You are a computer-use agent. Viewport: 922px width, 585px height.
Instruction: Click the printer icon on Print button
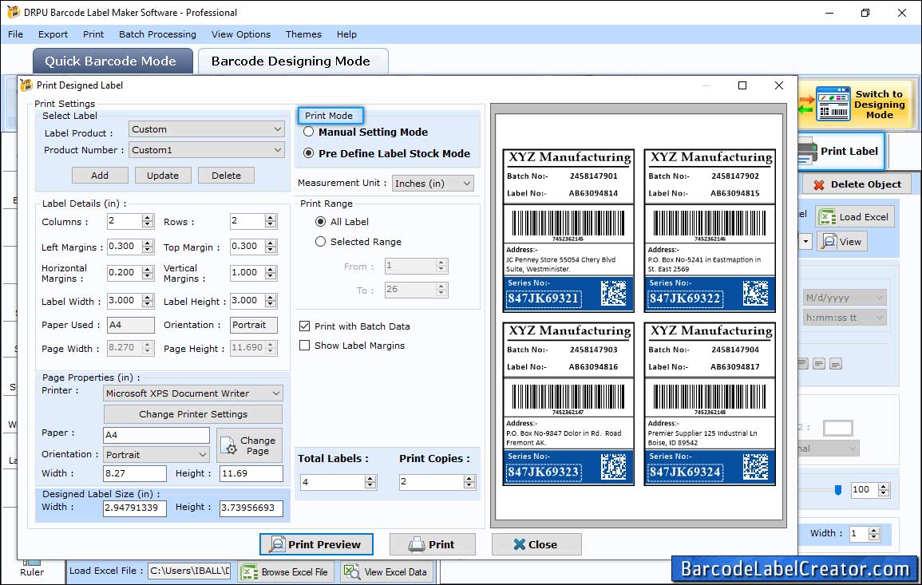417,545
